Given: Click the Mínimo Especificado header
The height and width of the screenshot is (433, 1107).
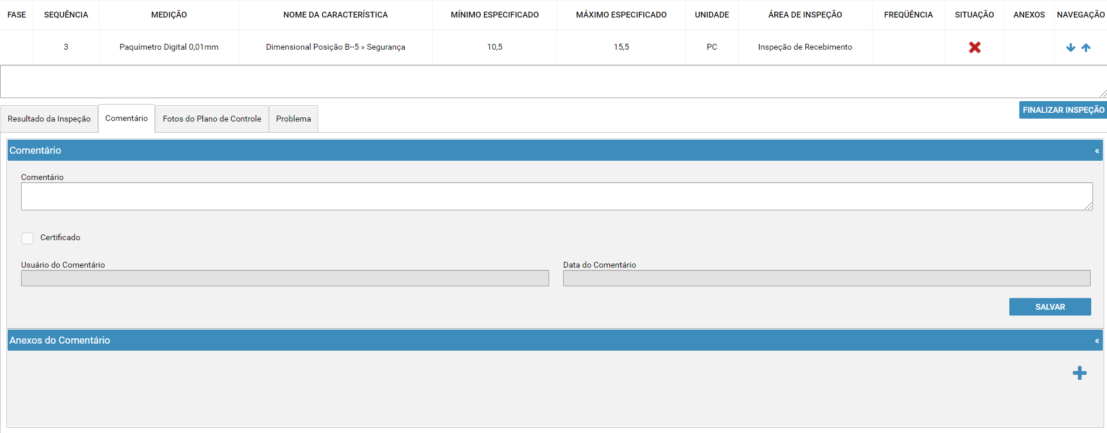Looking at the screenshot, I should (x=495, y=15).
